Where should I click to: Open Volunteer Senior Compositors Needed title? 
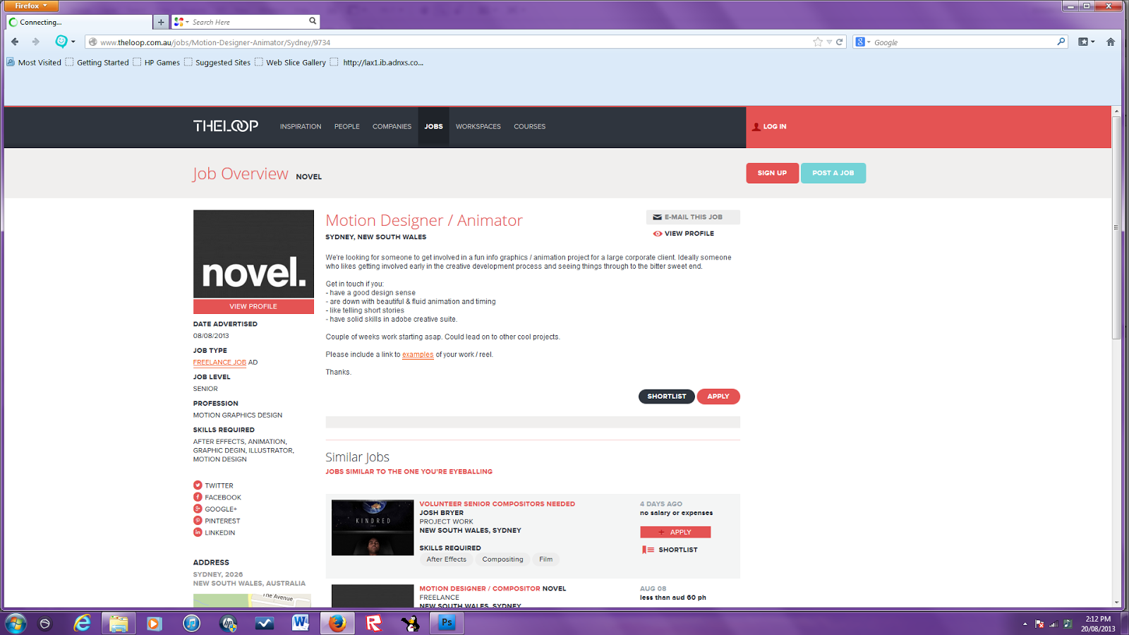pos(497,504)
